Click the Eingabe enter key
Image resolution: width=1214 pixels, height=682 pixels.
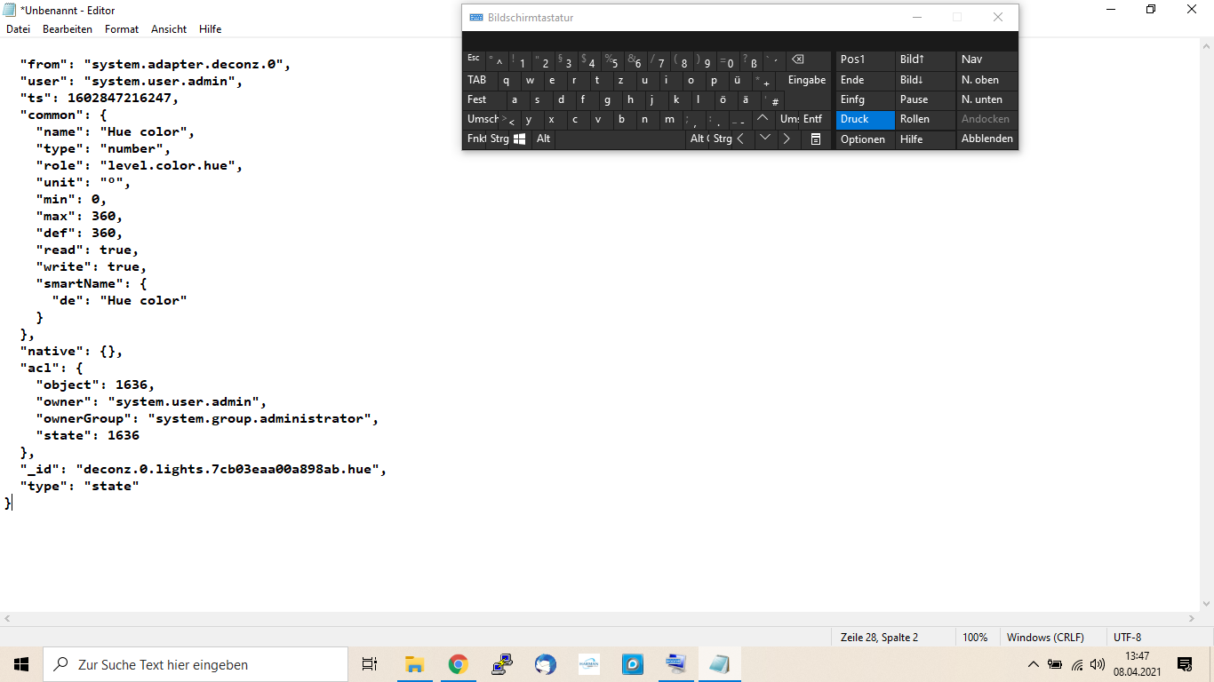[x=806, y=80]
